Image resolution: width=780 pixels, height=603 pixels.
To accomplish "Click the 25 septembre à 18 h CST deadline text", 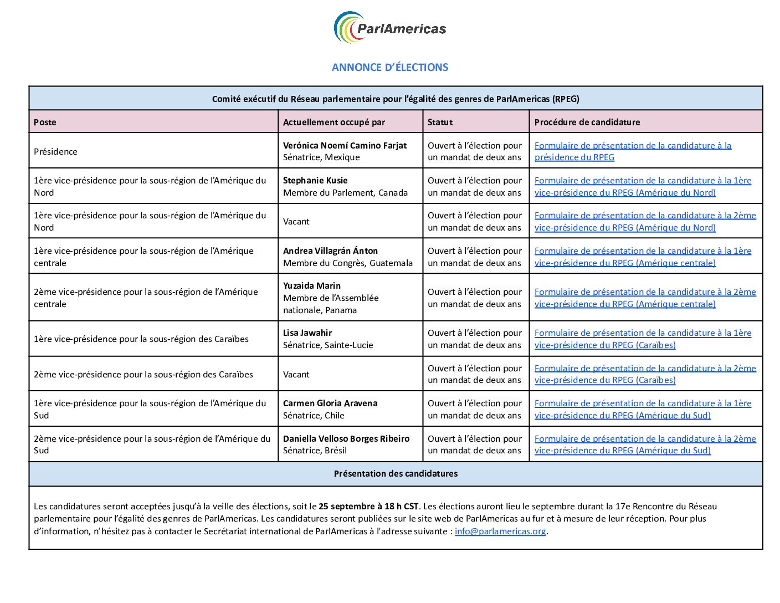I will pos(368,506).
